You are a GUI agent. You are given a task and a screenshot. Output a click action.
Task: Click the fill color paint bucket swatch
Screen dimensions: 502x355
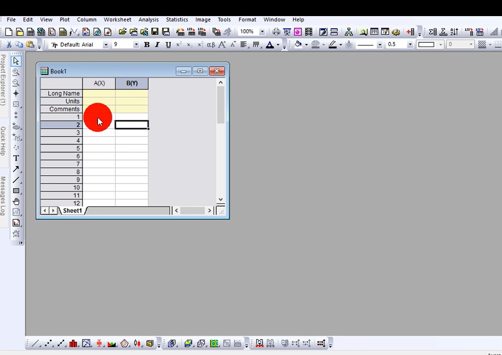pos(298,44)
